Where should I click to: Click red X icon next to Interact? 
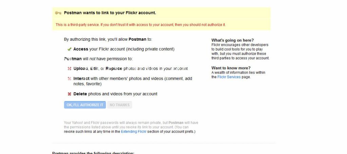(x=70, y=79)
